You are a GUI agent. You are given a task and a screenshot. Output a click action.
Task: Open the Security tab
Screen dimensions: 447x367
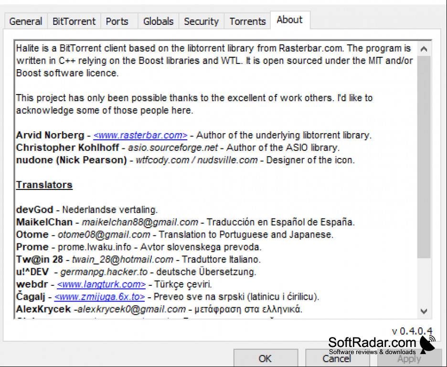[201, 21]
